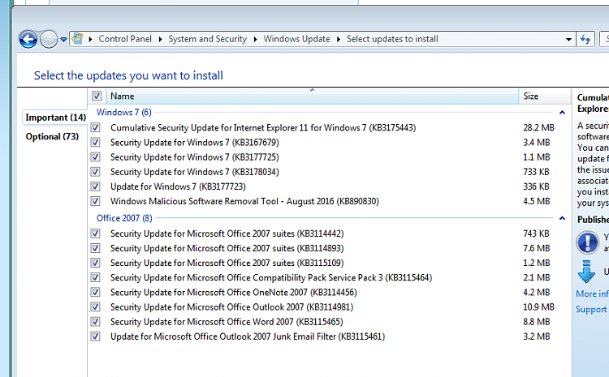The width and height of the screenshot is (609, 377).
Task: Select Security Update for Office Word 2007 row
Action: pos(227,322)
